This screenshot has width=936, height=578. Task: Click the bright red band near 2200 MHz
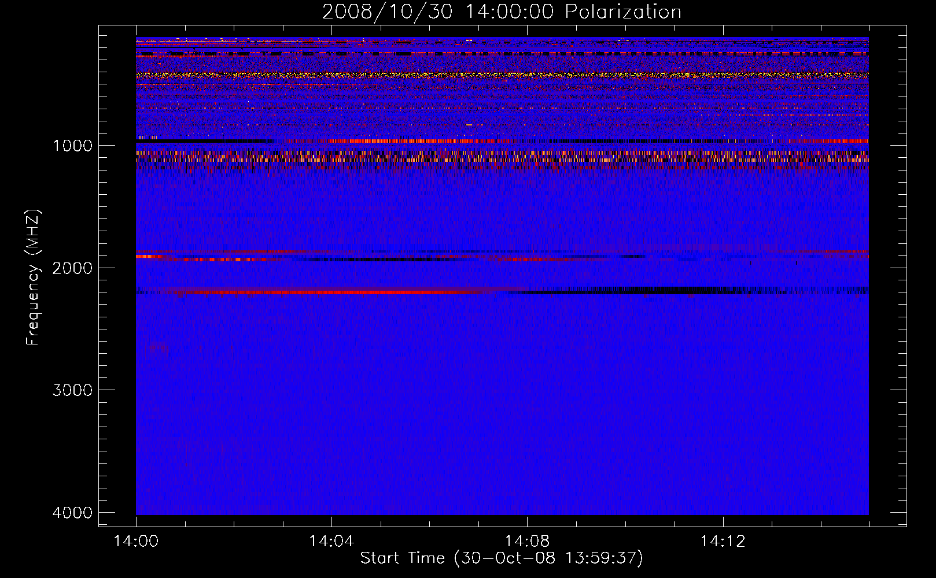pyautogui.click(x=330, y=292)
